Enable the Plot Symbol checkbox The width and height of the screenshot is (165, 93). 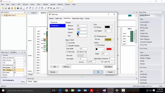(x=96, y=45)
